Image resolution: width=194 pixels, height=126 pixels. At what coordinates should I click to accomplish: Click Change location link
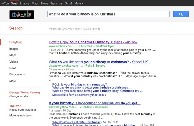tap(19, 96)
